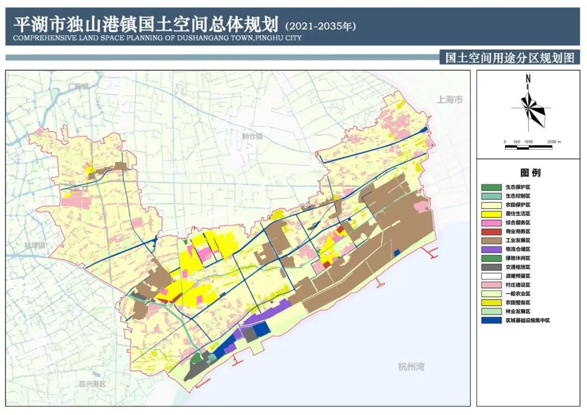Click the 嘉兴港区 map label
The width and height of the screenshot is (587, 415).
[91, 384]
